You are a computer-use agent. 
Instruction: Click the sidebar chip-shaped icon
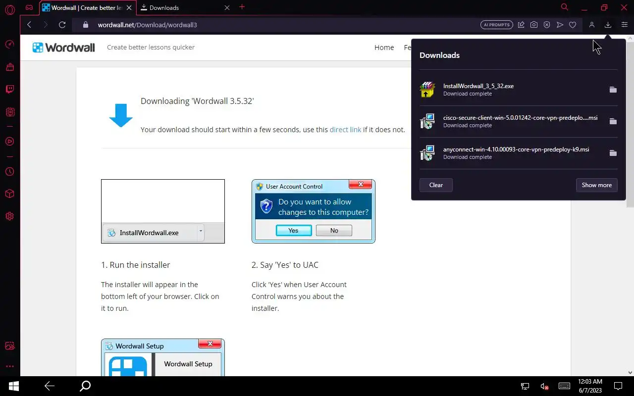(x=9, y=112)
